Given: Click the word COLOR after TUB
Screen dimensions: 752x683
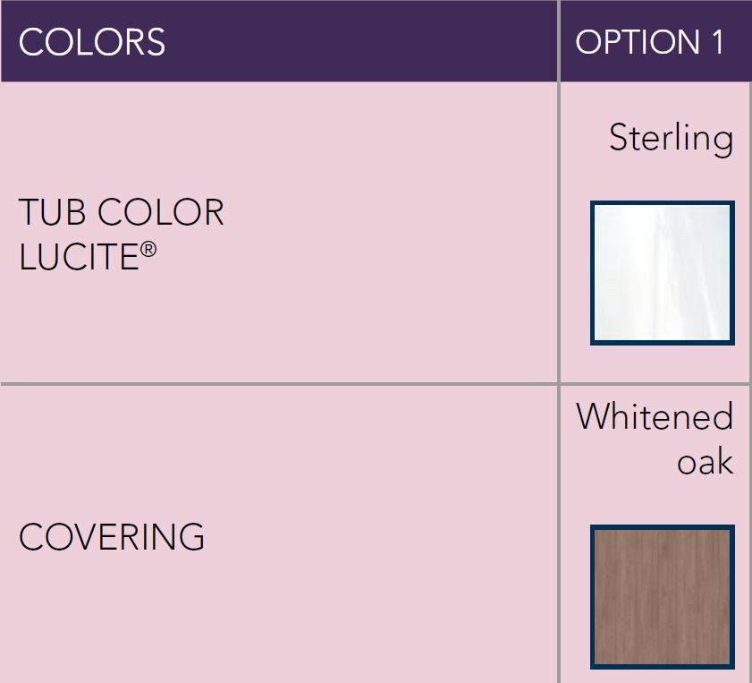Looking at the screenshot, I should coord(161,212).
